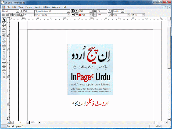Select the unlink text boxes tool
The width and height of the screenshot is (172, 129).
(4, 35)
